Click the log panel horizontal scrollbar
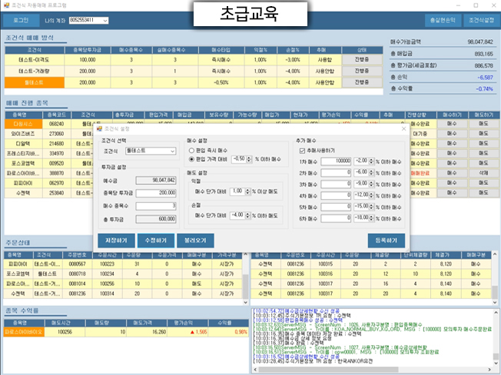Image resolution: width=501 pixels, height=375 pixels. pos(373,370)
